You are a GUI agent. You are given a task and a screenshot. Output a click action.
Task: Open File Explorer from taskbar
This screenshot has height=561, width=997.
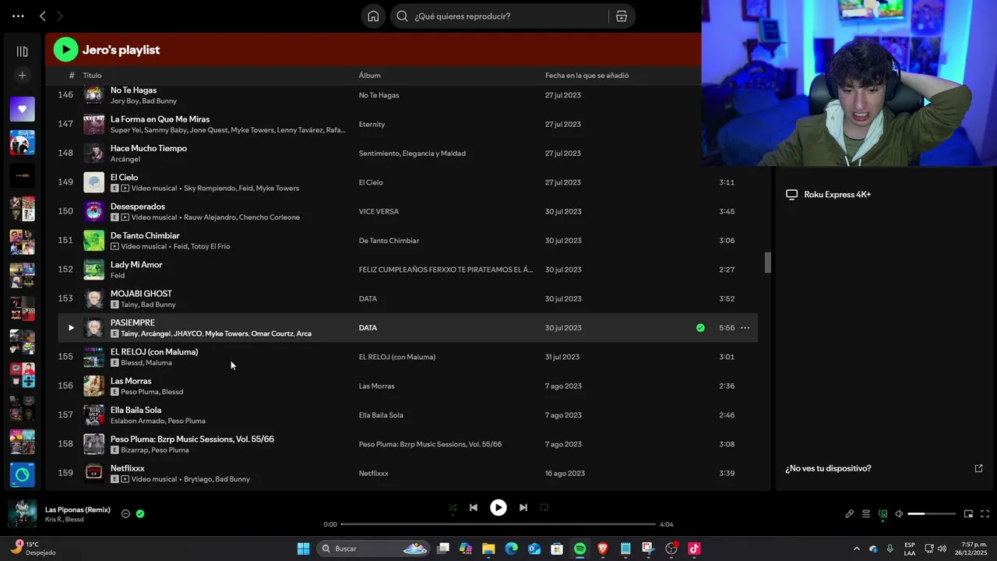pos(488,549)
